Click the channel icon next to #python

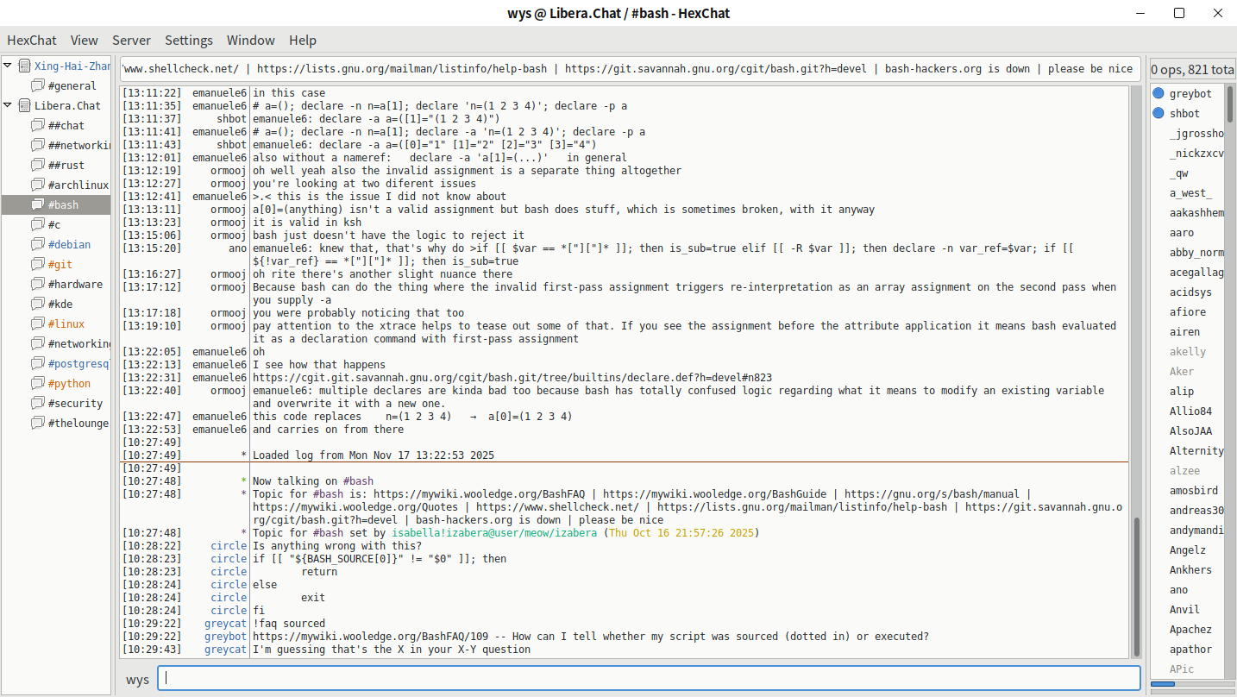[x=37, y=384]
